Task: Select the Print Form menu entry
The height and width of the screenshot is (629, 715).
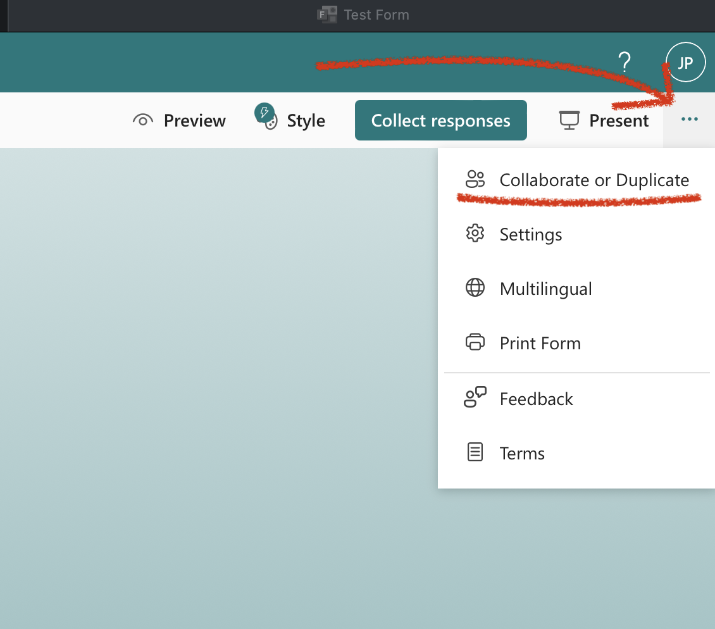Action: click(x=540, y=344)
